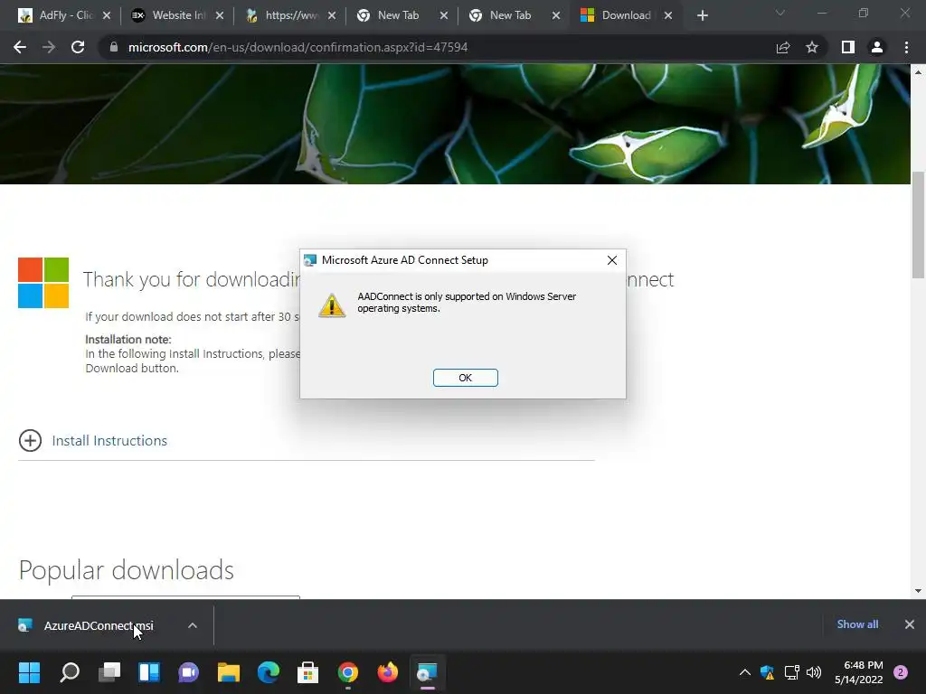Open the Chrome side panel
926x694 pixels.
[848, 47]
